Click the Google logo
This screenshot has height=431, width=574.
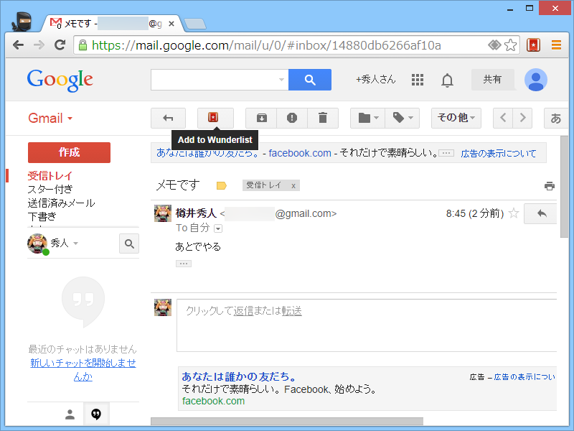click(60, 80)
